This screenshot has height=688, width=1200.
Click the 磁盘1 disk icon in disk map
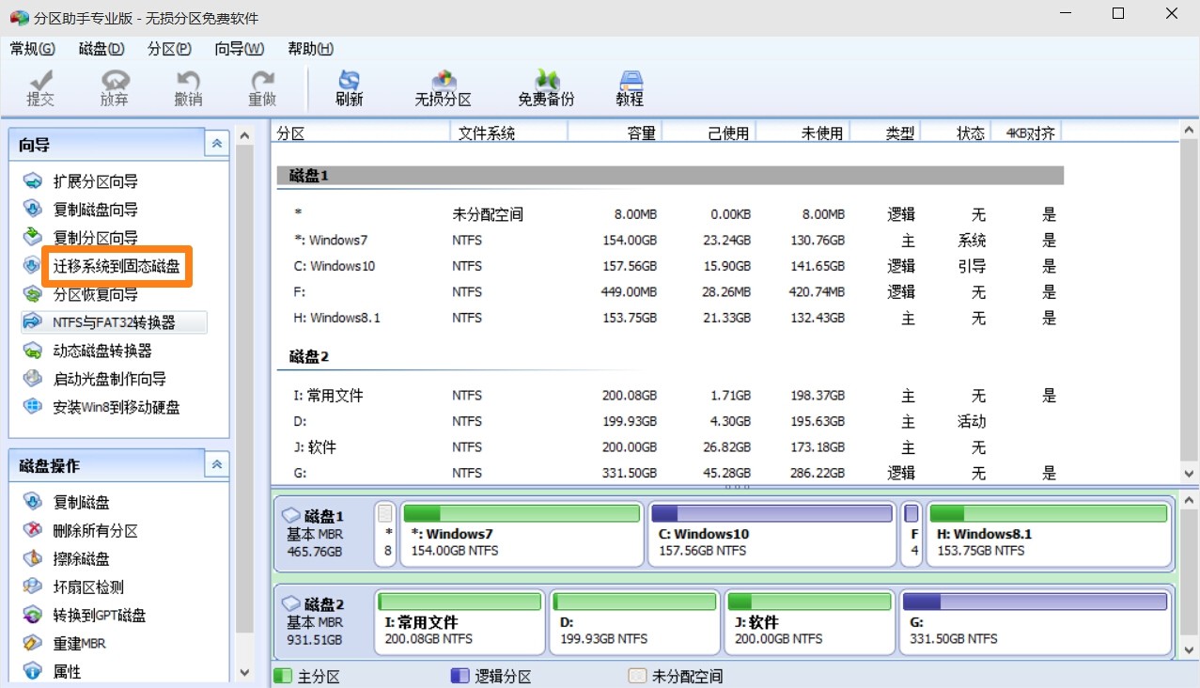click(291, 516)
